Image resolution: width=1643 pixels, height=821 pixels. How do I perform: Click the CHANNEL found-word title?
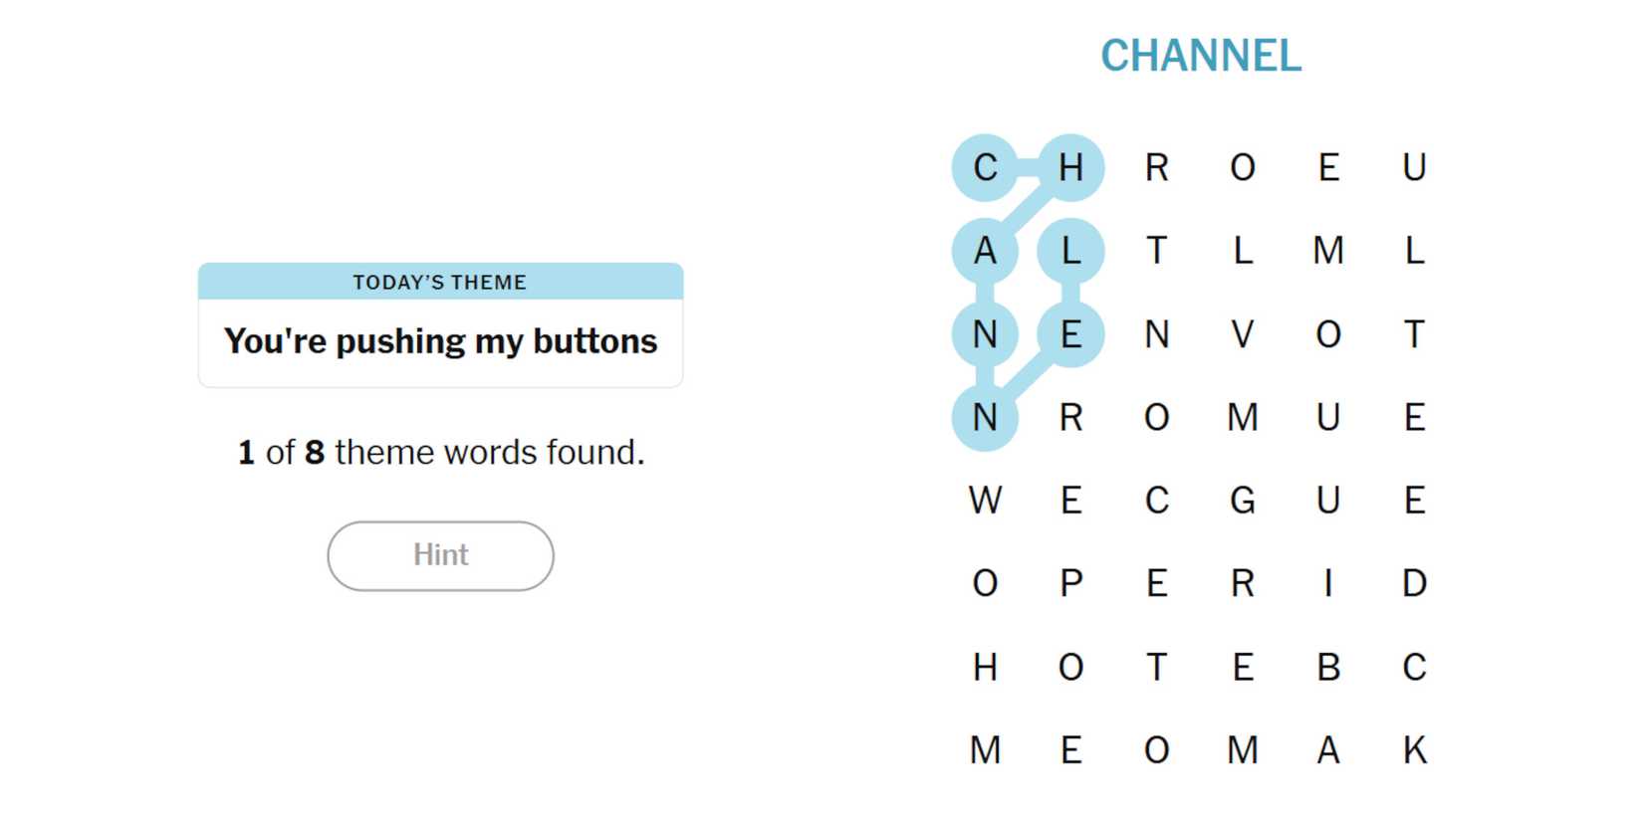pos(1200,56)
